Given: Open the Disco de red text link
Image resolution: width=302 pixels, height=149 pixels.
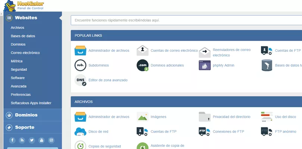Looking at the screenshot, I should pyautogui.click(x=98, y=131).
